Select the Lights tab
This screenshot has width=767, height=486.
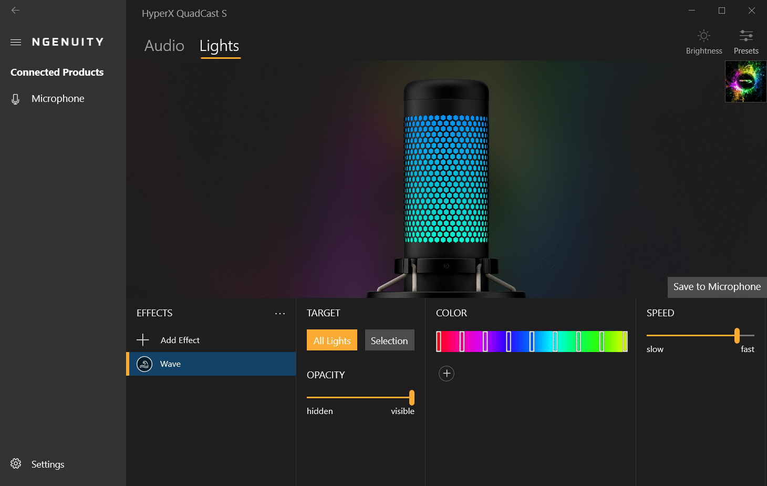220,46
